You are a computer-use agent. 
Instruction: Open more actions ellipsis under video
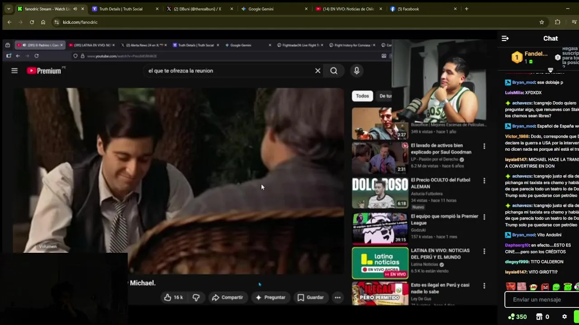(x=337, y=297)
